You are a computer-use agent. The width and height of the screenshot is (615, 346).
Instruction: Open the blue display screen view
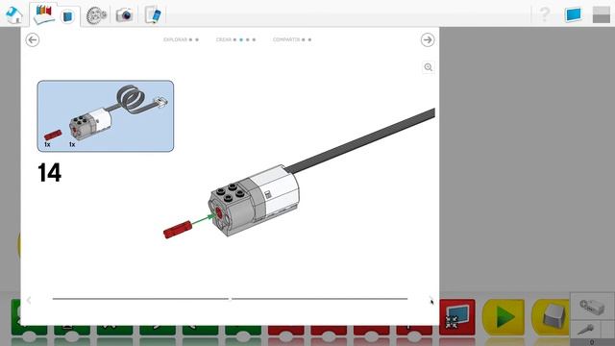pos(573,15)
